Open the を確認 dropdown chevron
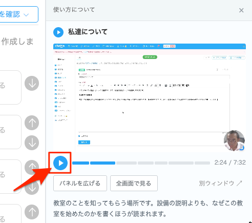This screenshot has height=223, width=252. (x=26, y=15)
